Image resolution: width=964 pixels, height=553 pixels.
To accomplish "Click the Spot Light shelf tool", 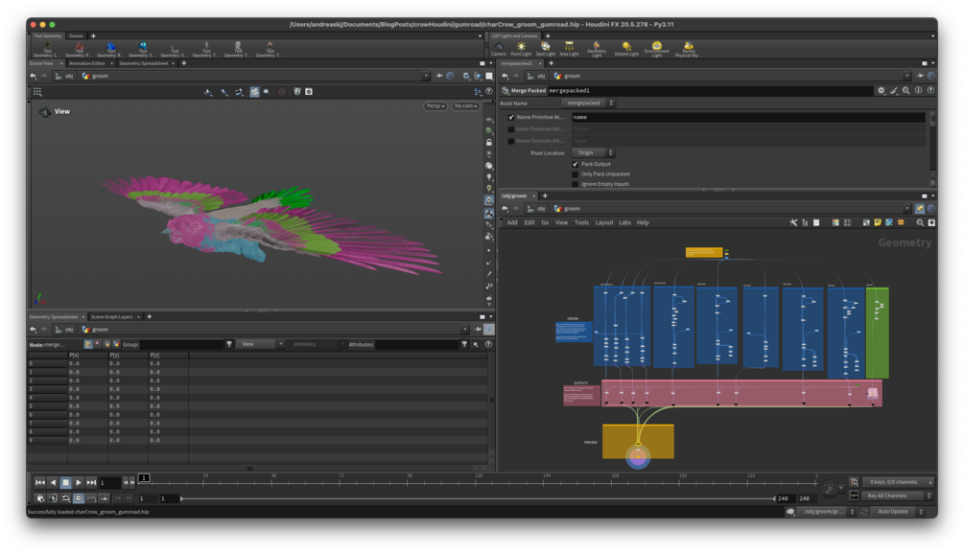I will [x=545, y=47].
